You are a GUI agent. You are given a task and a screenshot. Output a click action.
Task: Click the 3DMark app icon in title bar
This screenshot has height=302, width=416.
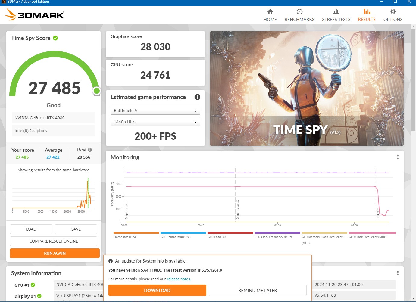pos(4,2)
